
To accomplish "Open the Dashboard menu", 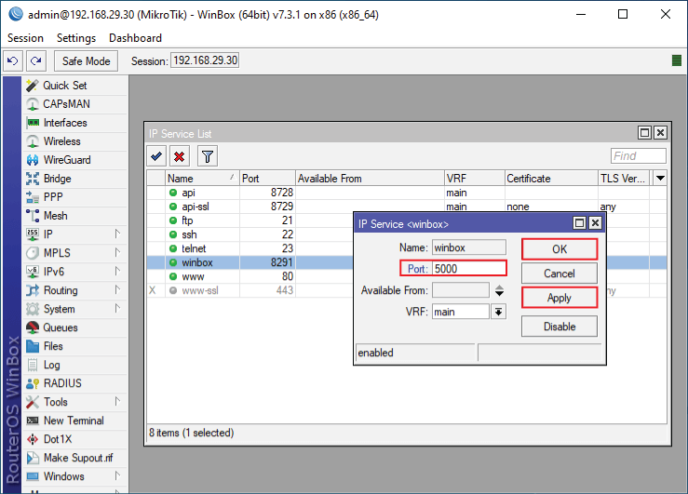I will pyautogui.click(x=135, y=38).
